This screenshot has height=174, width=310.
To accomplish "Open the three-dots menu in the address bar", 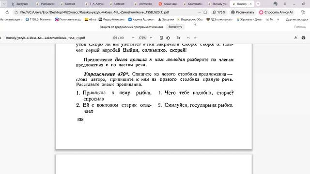I will (199, 12).
